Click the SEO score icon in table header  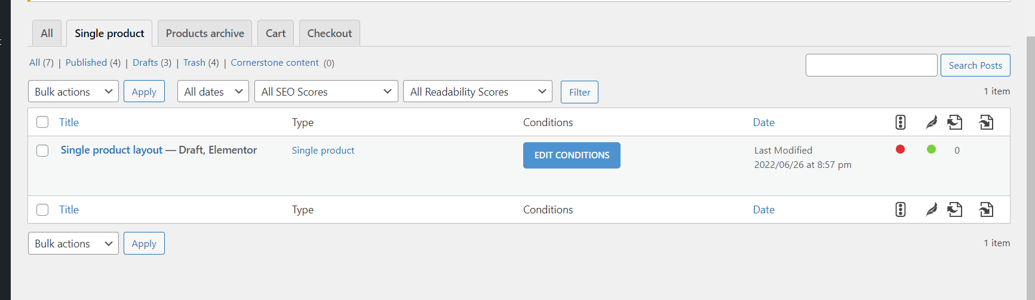click(x=900, y=123)
